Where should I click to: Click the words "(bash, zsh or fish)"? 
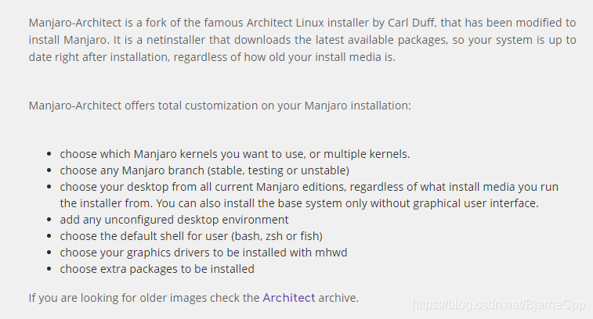[x=273, y=236]
